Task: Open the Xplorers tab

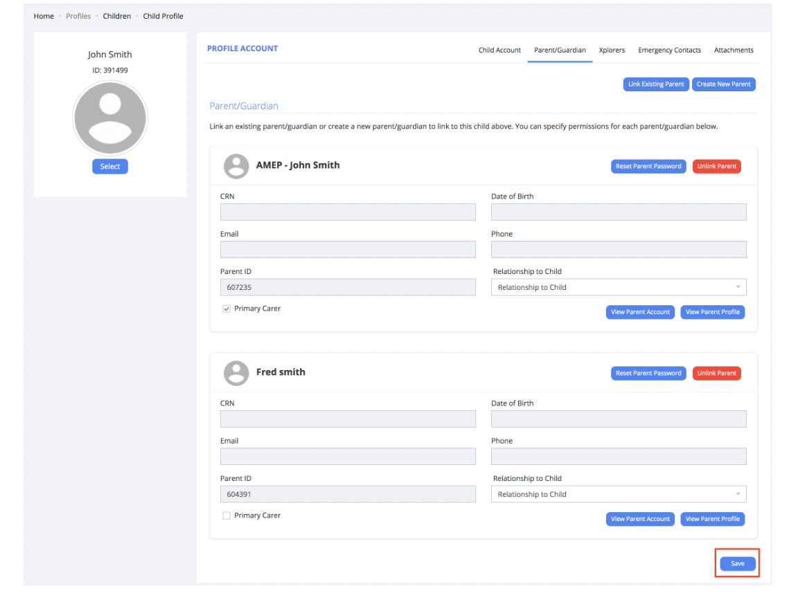Action: click(611, 50)
